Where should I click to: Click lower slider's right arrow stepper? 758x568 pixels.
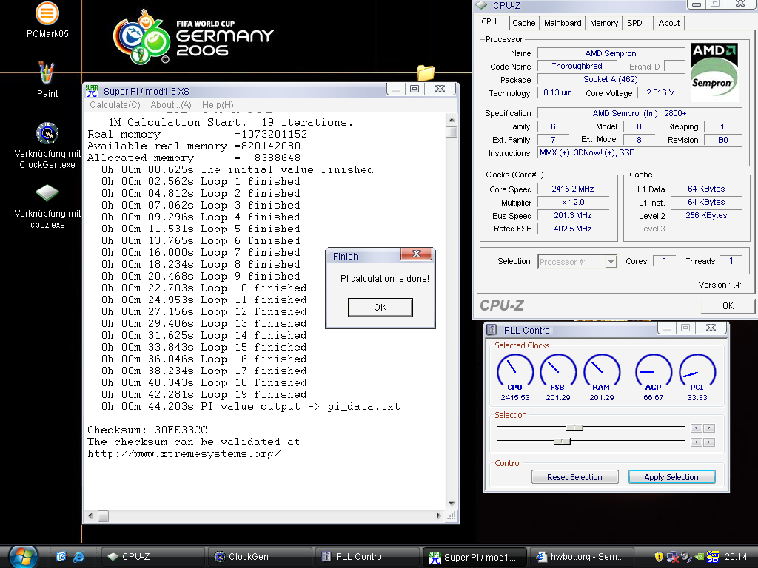pos(708,442)
